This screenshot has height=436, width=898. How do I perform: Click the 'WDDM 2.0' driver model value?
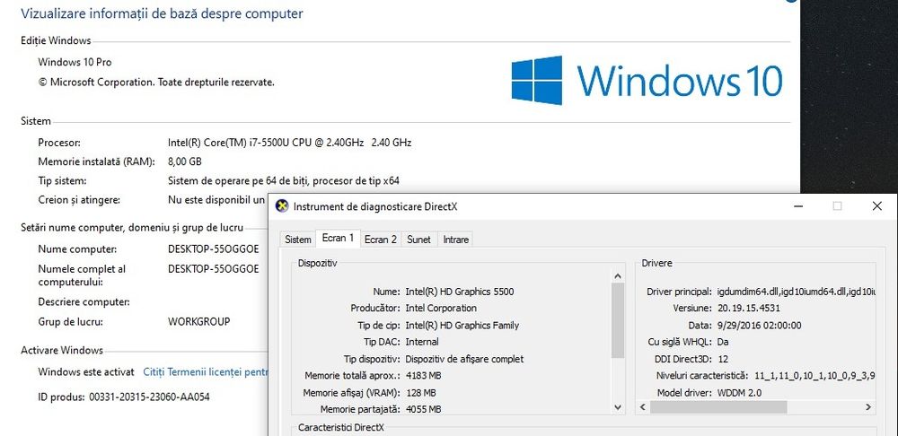[x=739, y=393]
